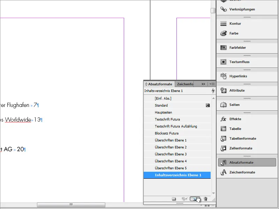
Task: Create new paragraph style
Action: (x=195, y=199)
